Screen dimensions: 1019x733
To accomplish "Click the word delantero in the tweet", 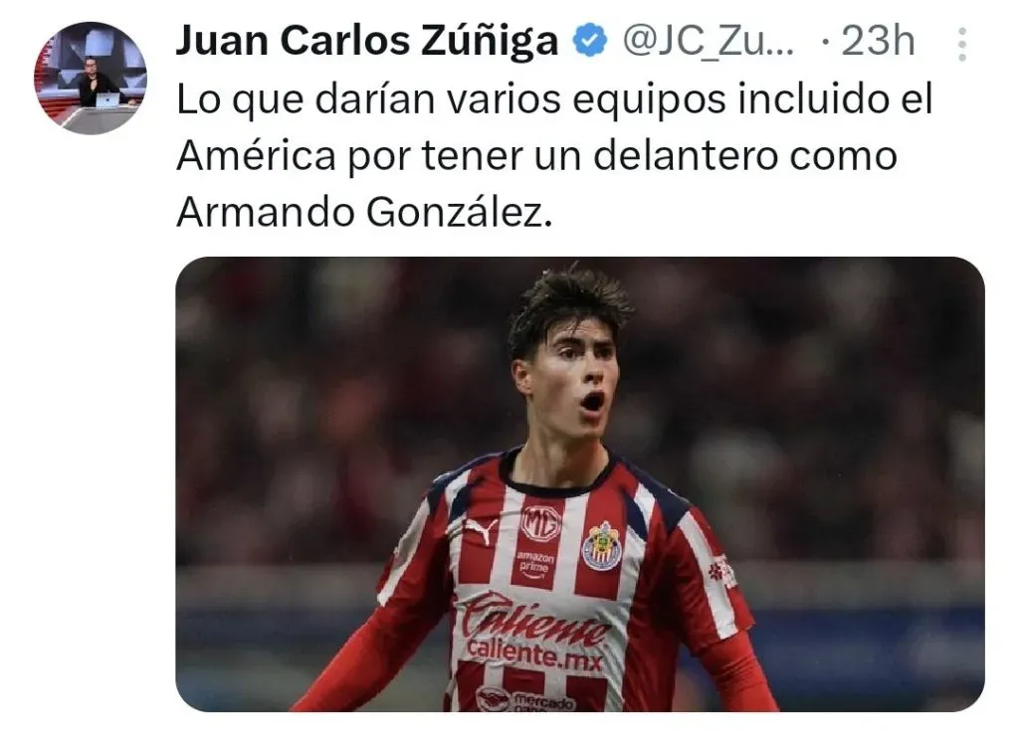I will pos(686,156).
